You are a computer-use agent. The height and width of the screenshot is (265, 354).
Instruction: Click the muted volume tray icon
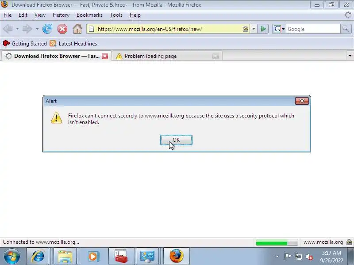click(x=309, y=257)
